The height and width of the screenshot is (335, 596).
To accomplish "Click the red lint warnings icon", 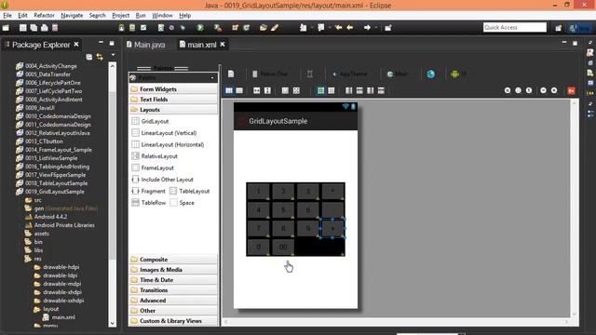I will (571, 90).
